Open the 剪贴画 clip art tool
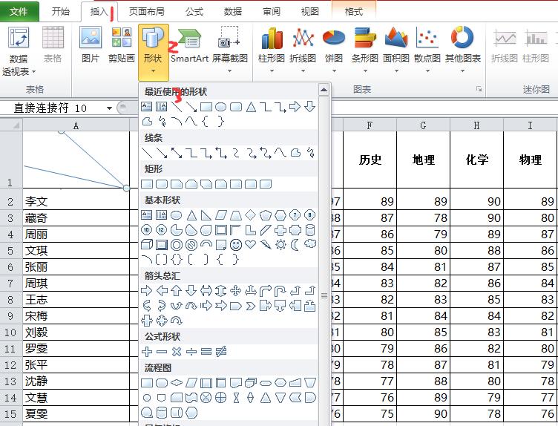This screenshot has width=558, height=426. 122,45
